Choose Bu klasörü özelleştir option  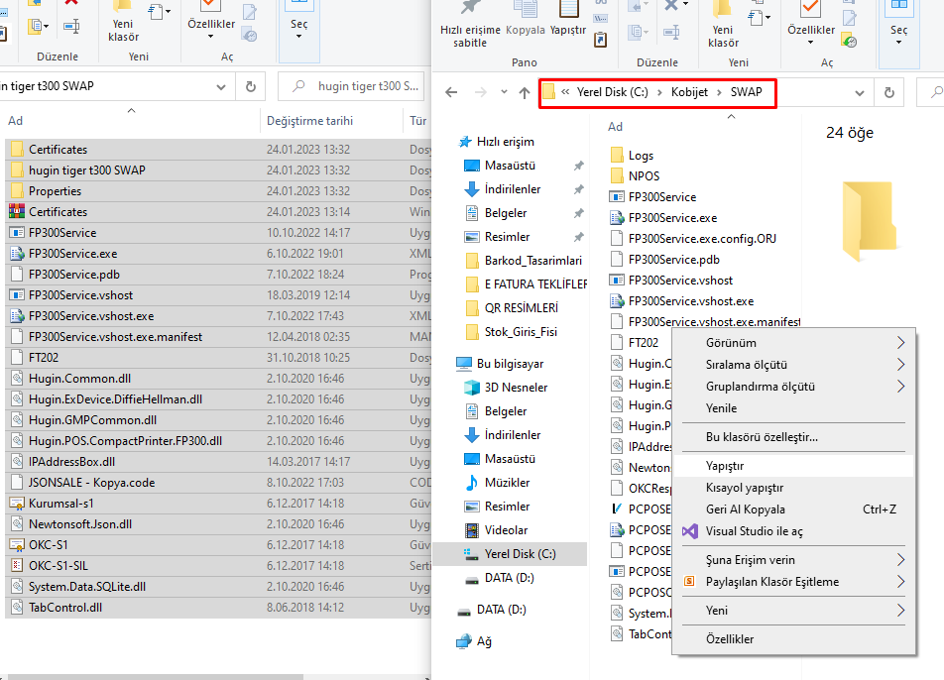tap(793, 437)
